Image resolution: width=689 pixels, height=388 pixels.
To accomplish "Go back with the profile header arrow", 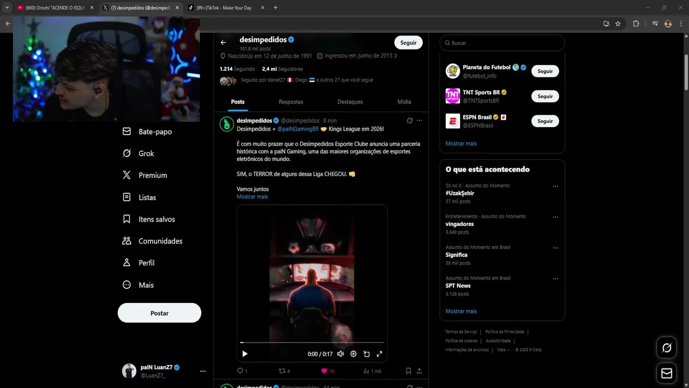I will 223,43.
